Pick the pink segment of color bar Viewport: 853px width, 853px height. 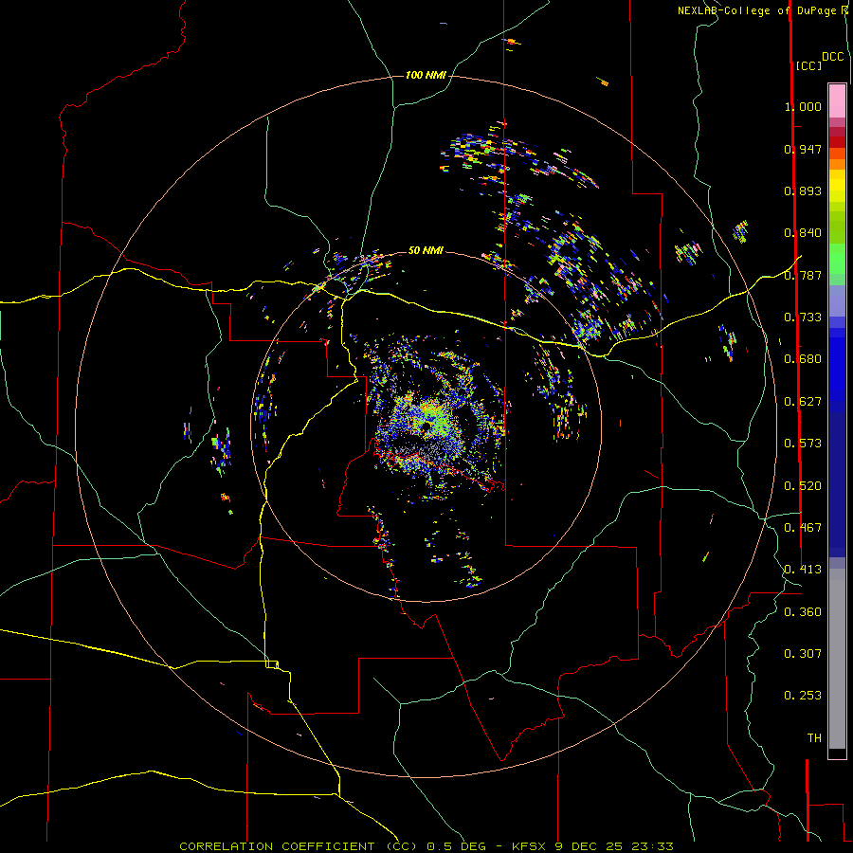837,100
